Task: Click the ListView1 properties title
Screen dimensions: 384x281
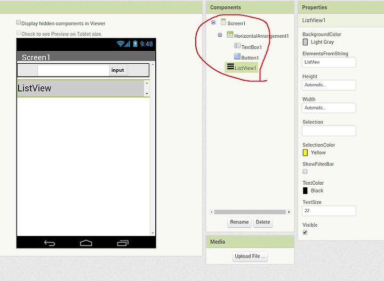Action: pos(314,20)
